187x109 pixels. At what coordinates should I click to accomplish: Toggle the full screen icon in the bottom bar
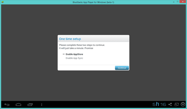[x=176, y=105]
